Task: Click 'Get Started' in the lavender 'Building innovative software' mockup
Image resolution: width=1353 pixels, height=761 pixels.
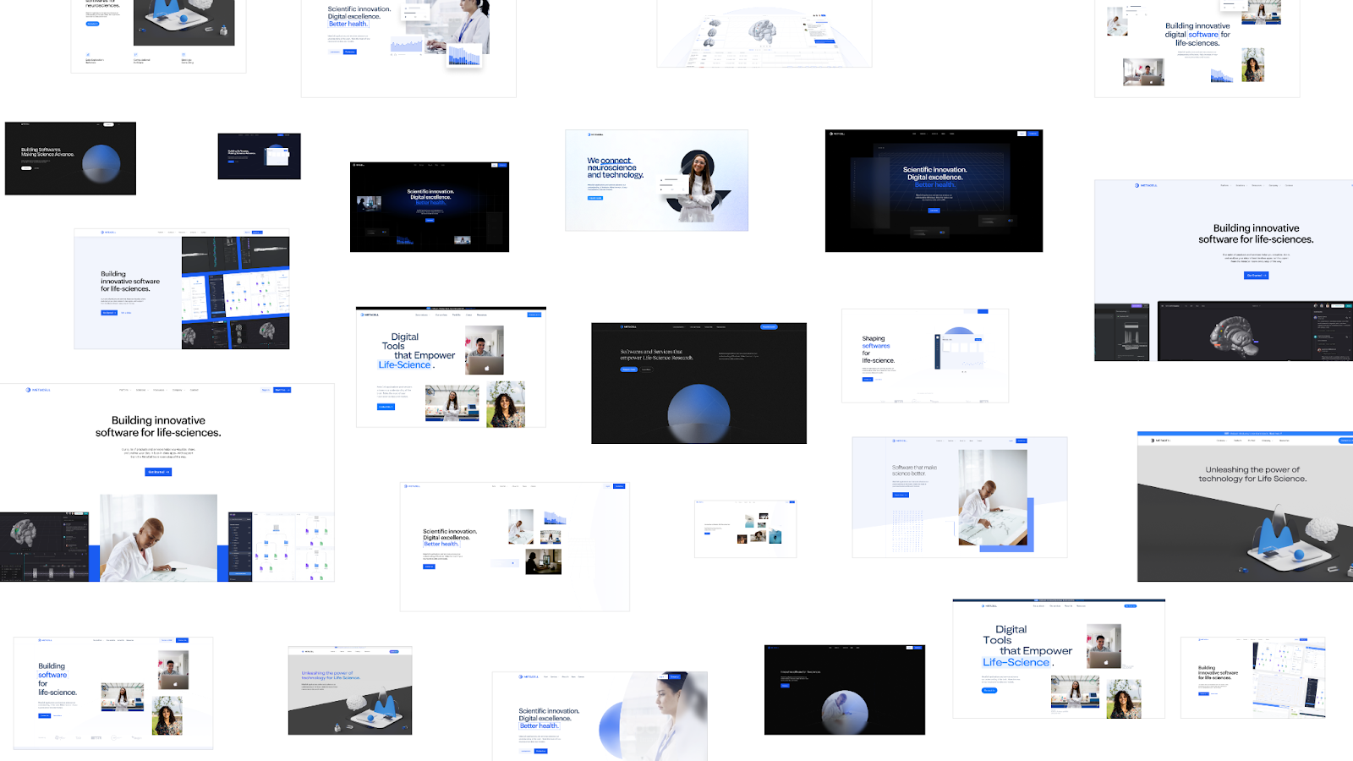Action: tap(1257, 276)
